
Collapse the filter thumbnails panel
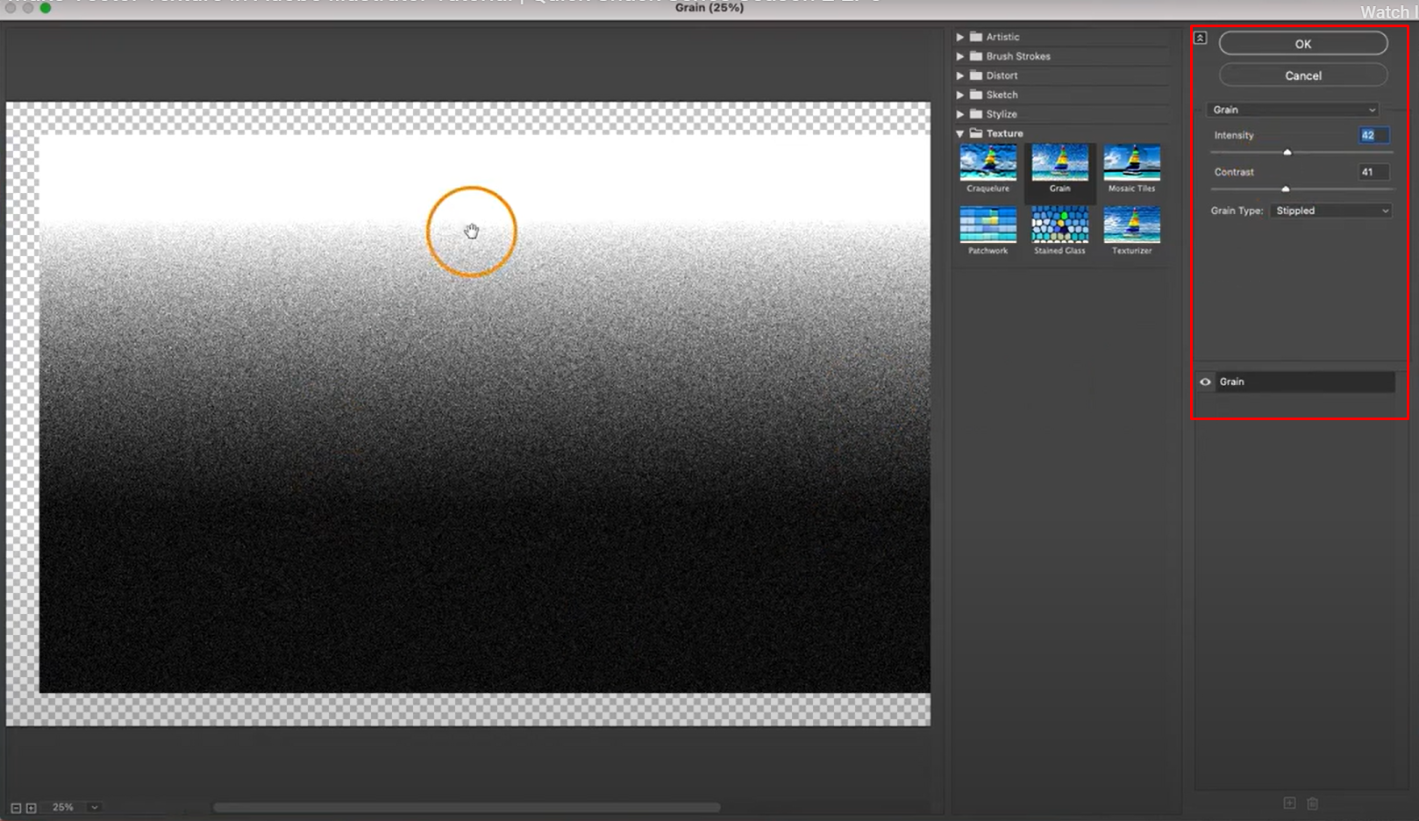click(1200, 38)
